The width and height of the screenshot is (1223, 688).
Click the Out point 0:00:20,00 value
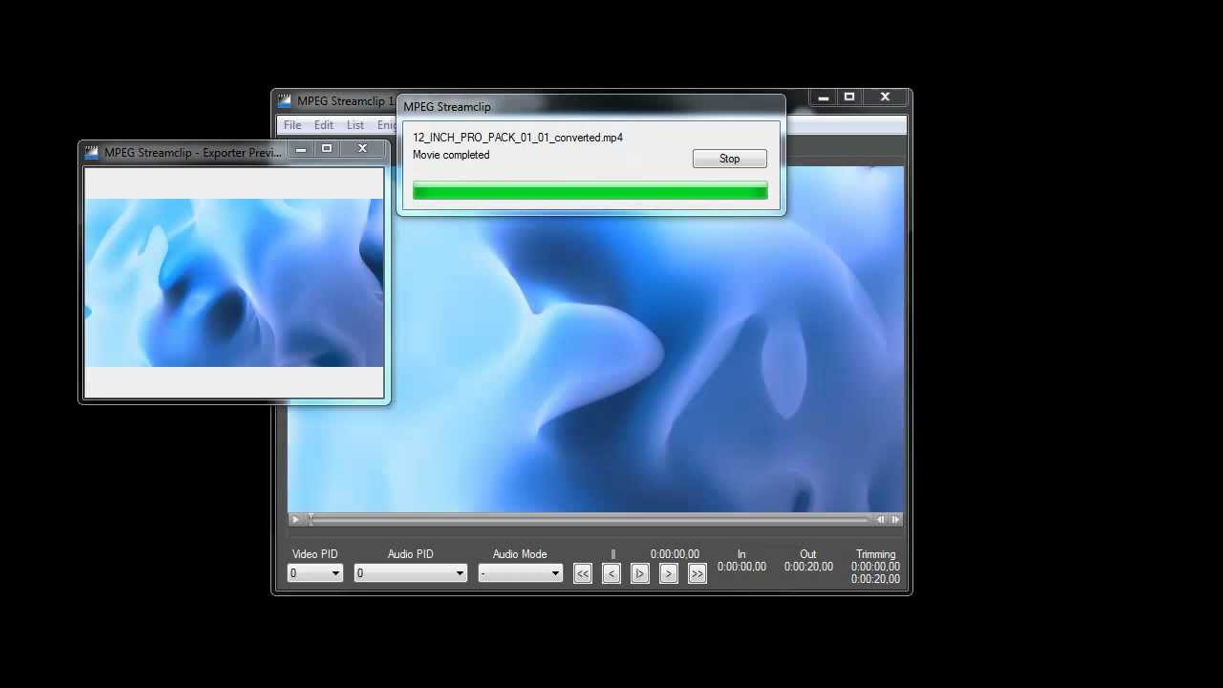[x=808, y=567]
